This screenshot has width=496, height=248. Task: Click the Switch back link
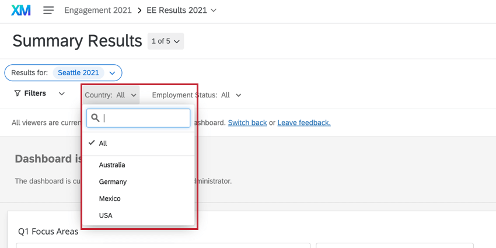pos(247,123)
